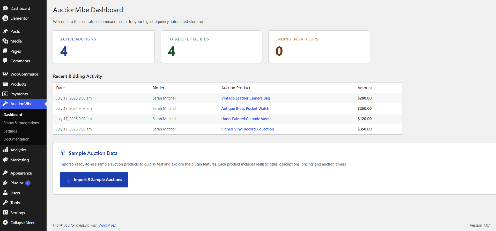Click Import 5 Sample Auctions button
The width and height of the screenshot is (496, 231).
point(94,180)
